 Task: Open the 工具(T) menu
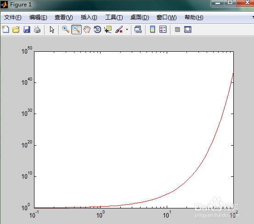coord(114,17)
